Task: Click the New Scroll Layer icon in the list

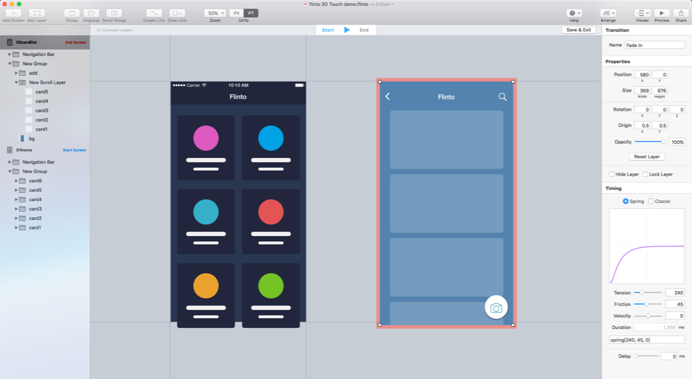Action: tap(22, 82)
